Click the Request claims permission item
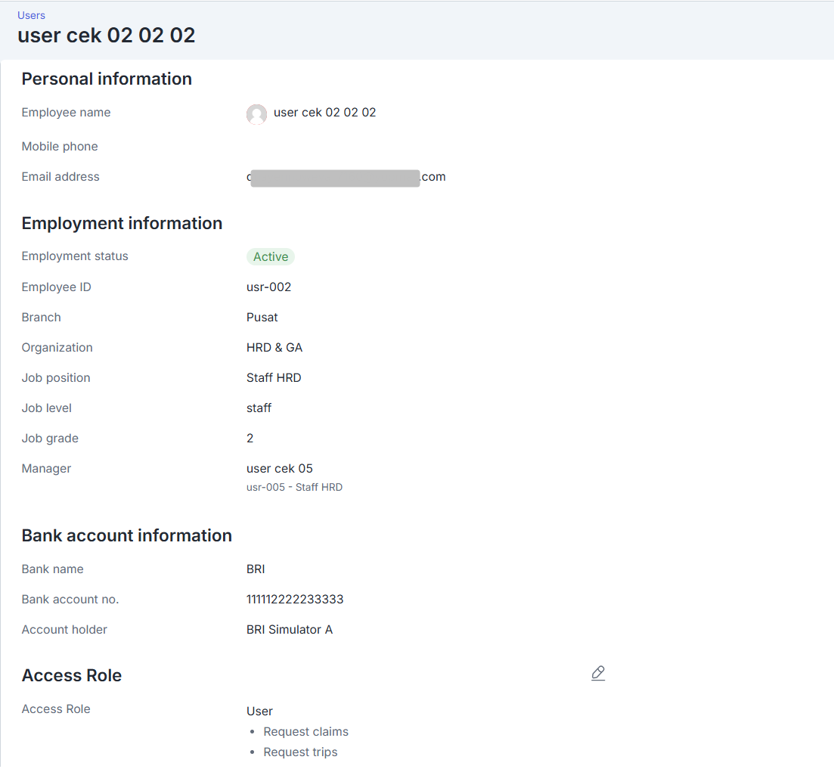The image size is (834, 769). pos(305,732)
